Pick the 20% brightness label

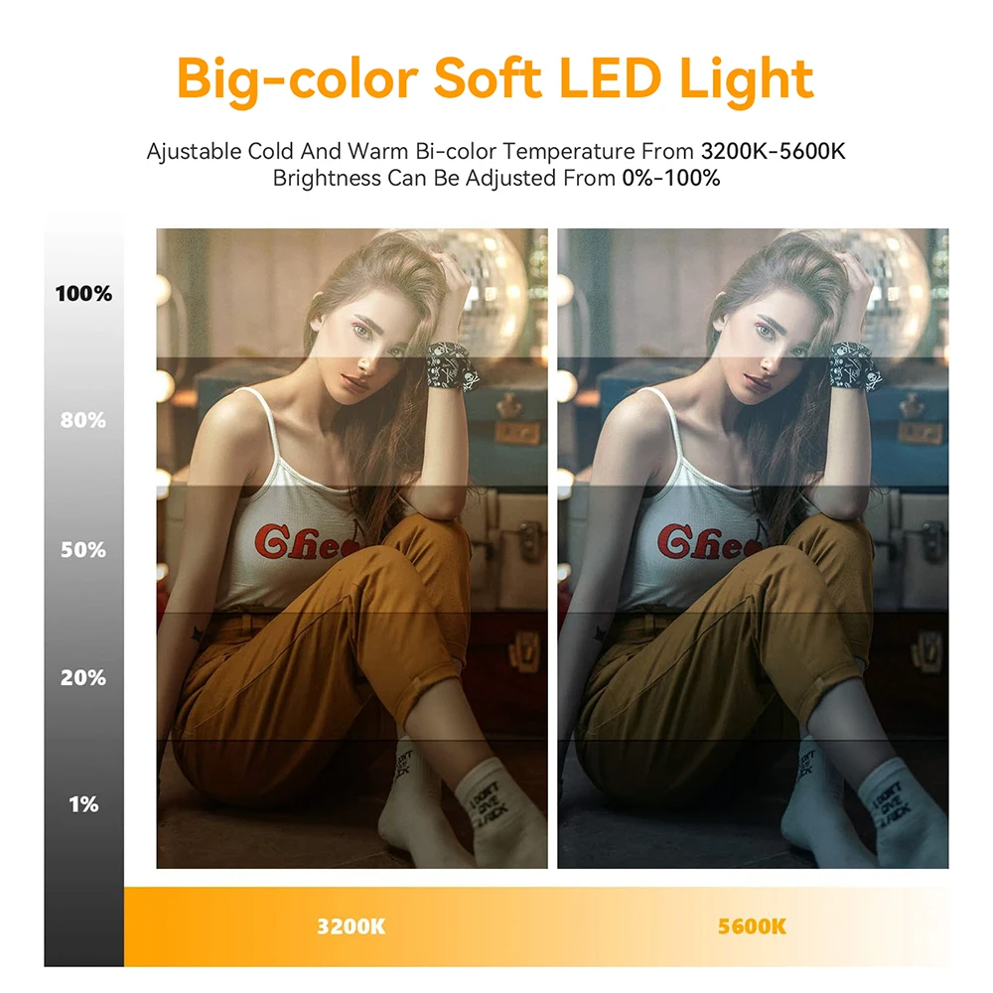click(83, 677)
